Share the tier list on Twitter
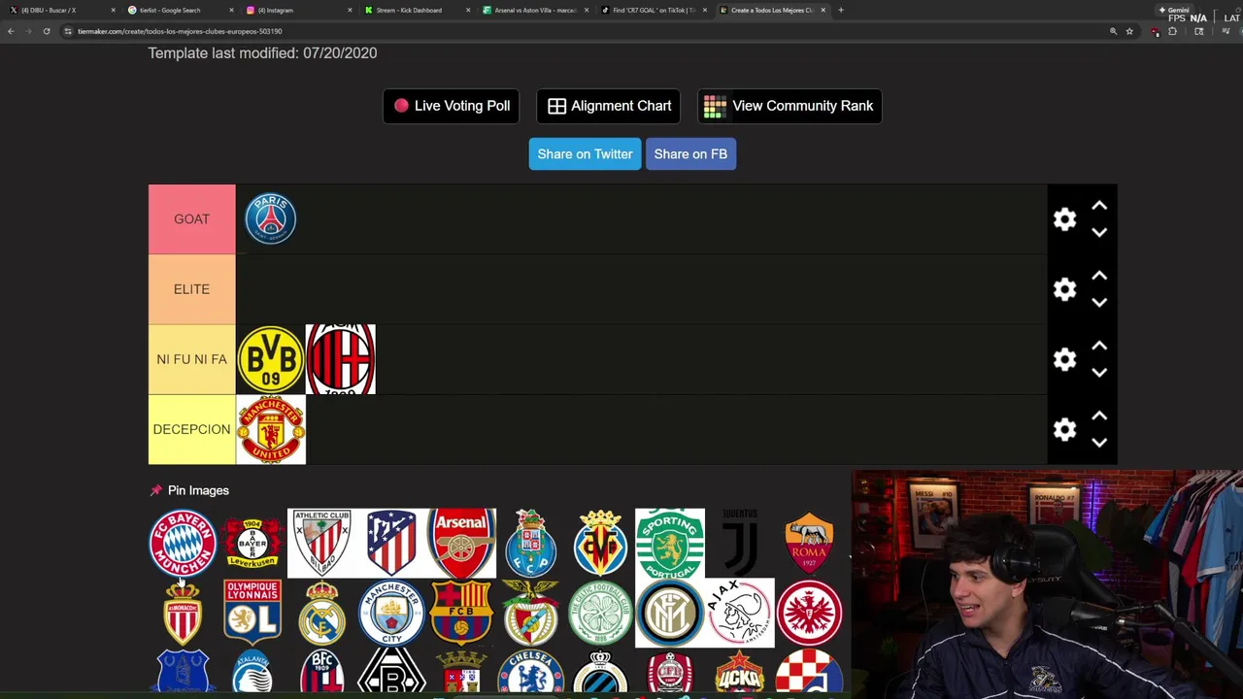The width and height of the screenshot is (1243, 699). [x=585, y=153]
